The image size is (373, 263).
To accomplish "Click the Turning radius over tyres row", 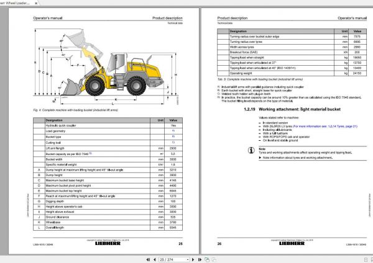I will click(x=292, y=42).
